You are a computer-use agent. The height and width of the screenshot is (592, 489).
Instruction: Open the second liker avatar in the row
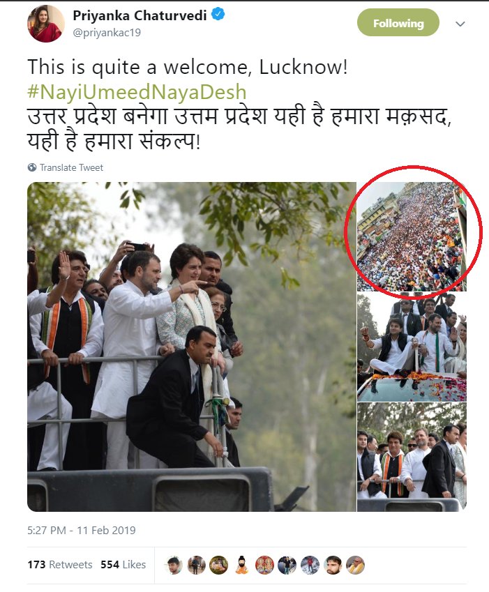click(x=196, y=566)
